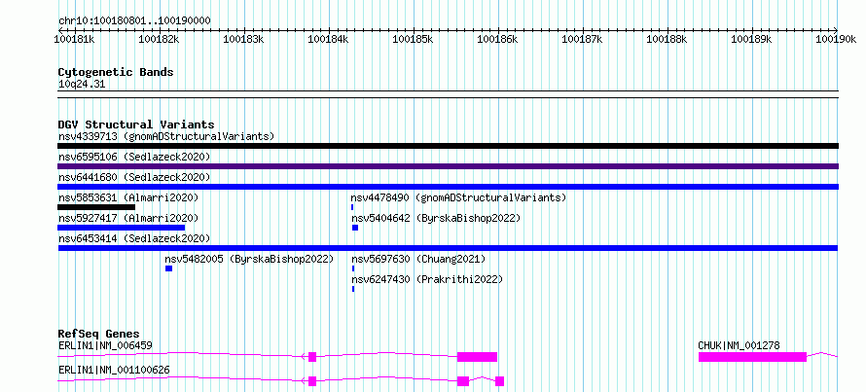Open label nsv5927417 (Almarri2020)
866x392 pixels.
click(128, 218)
